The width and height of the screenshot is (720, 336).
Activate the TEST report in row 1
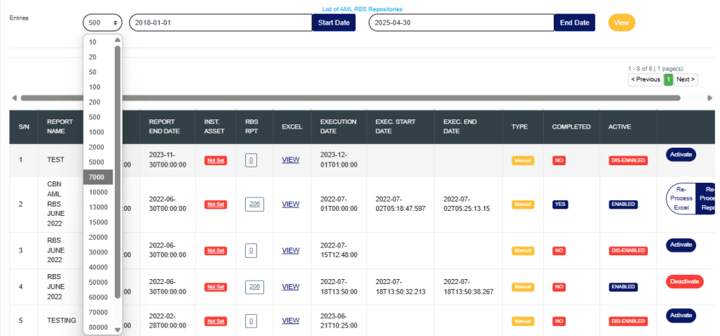tap(681, 155)
